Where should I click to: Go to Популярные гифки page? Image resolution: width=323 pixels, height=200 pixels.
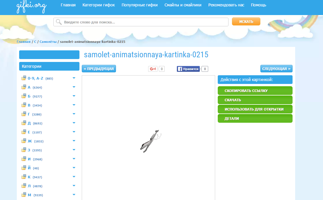coord(139,5)
